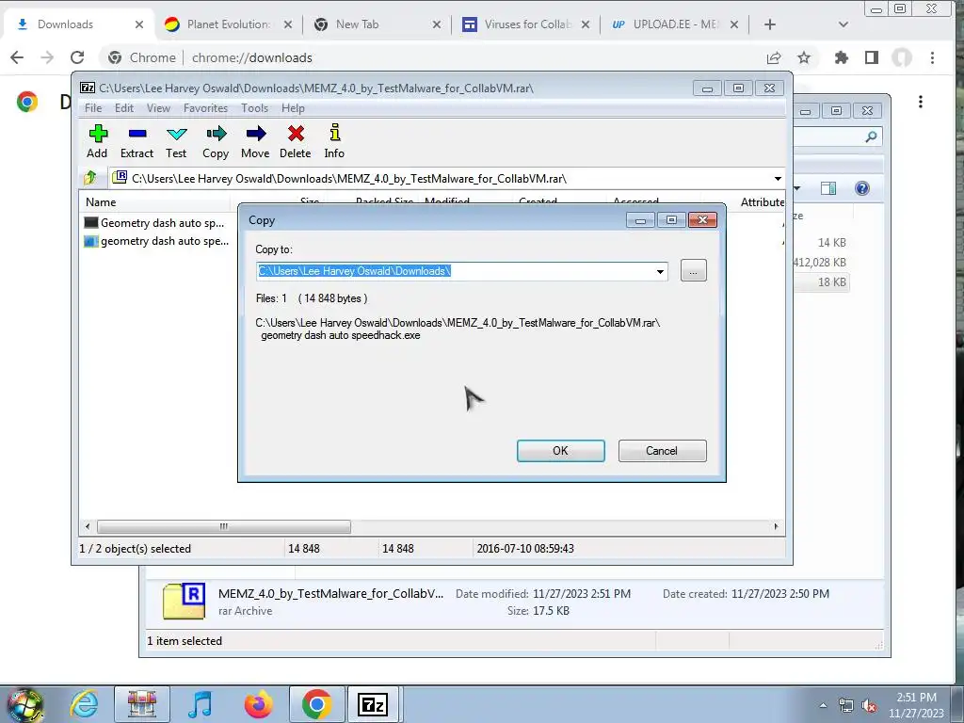The height and width of the screenshot is (723, 964).
Task: Switch to the New Tab tab
Action: coord(377,24)
